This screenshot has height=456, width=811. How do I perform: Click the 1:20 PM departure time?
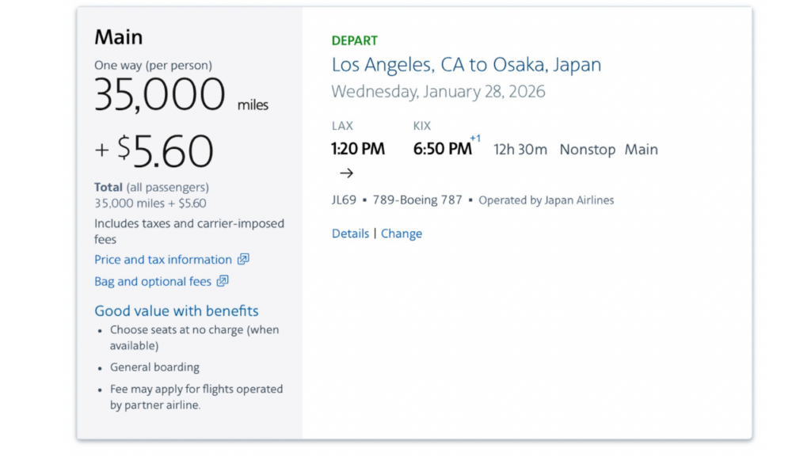(357, 149)
